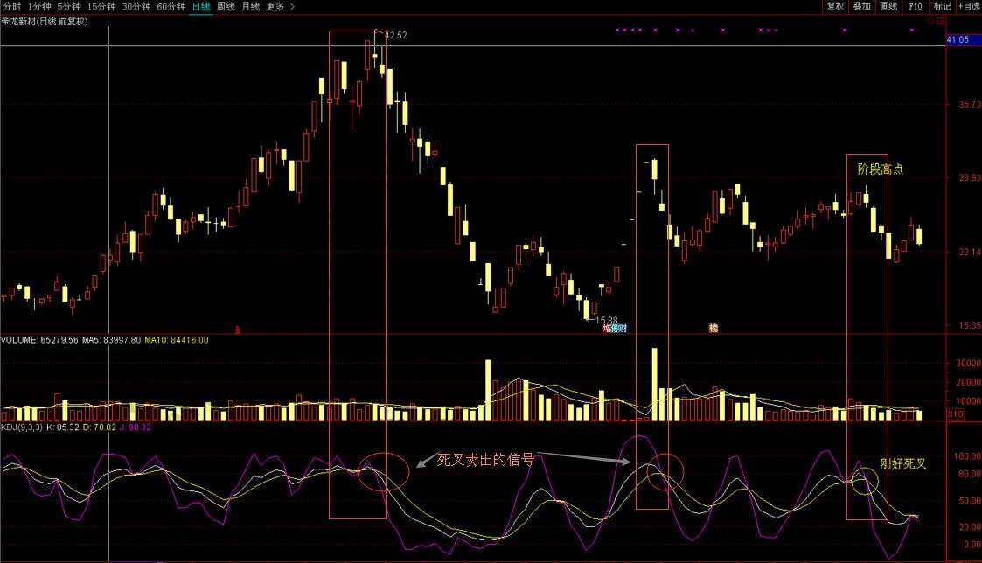This screenshot has height=563, width=982.
Task: Click the 榜 info badge icon
Action: point(714,329)
